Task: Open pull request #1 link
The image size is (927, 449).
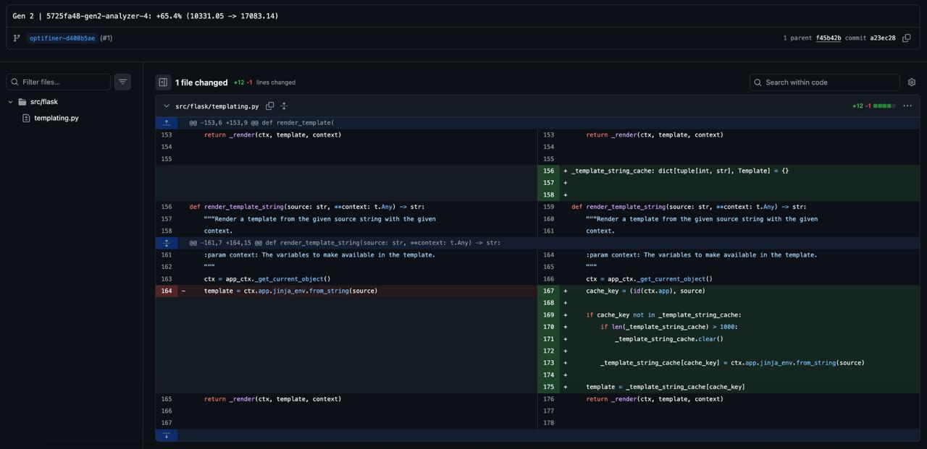Action: click(x=106, y=38)
